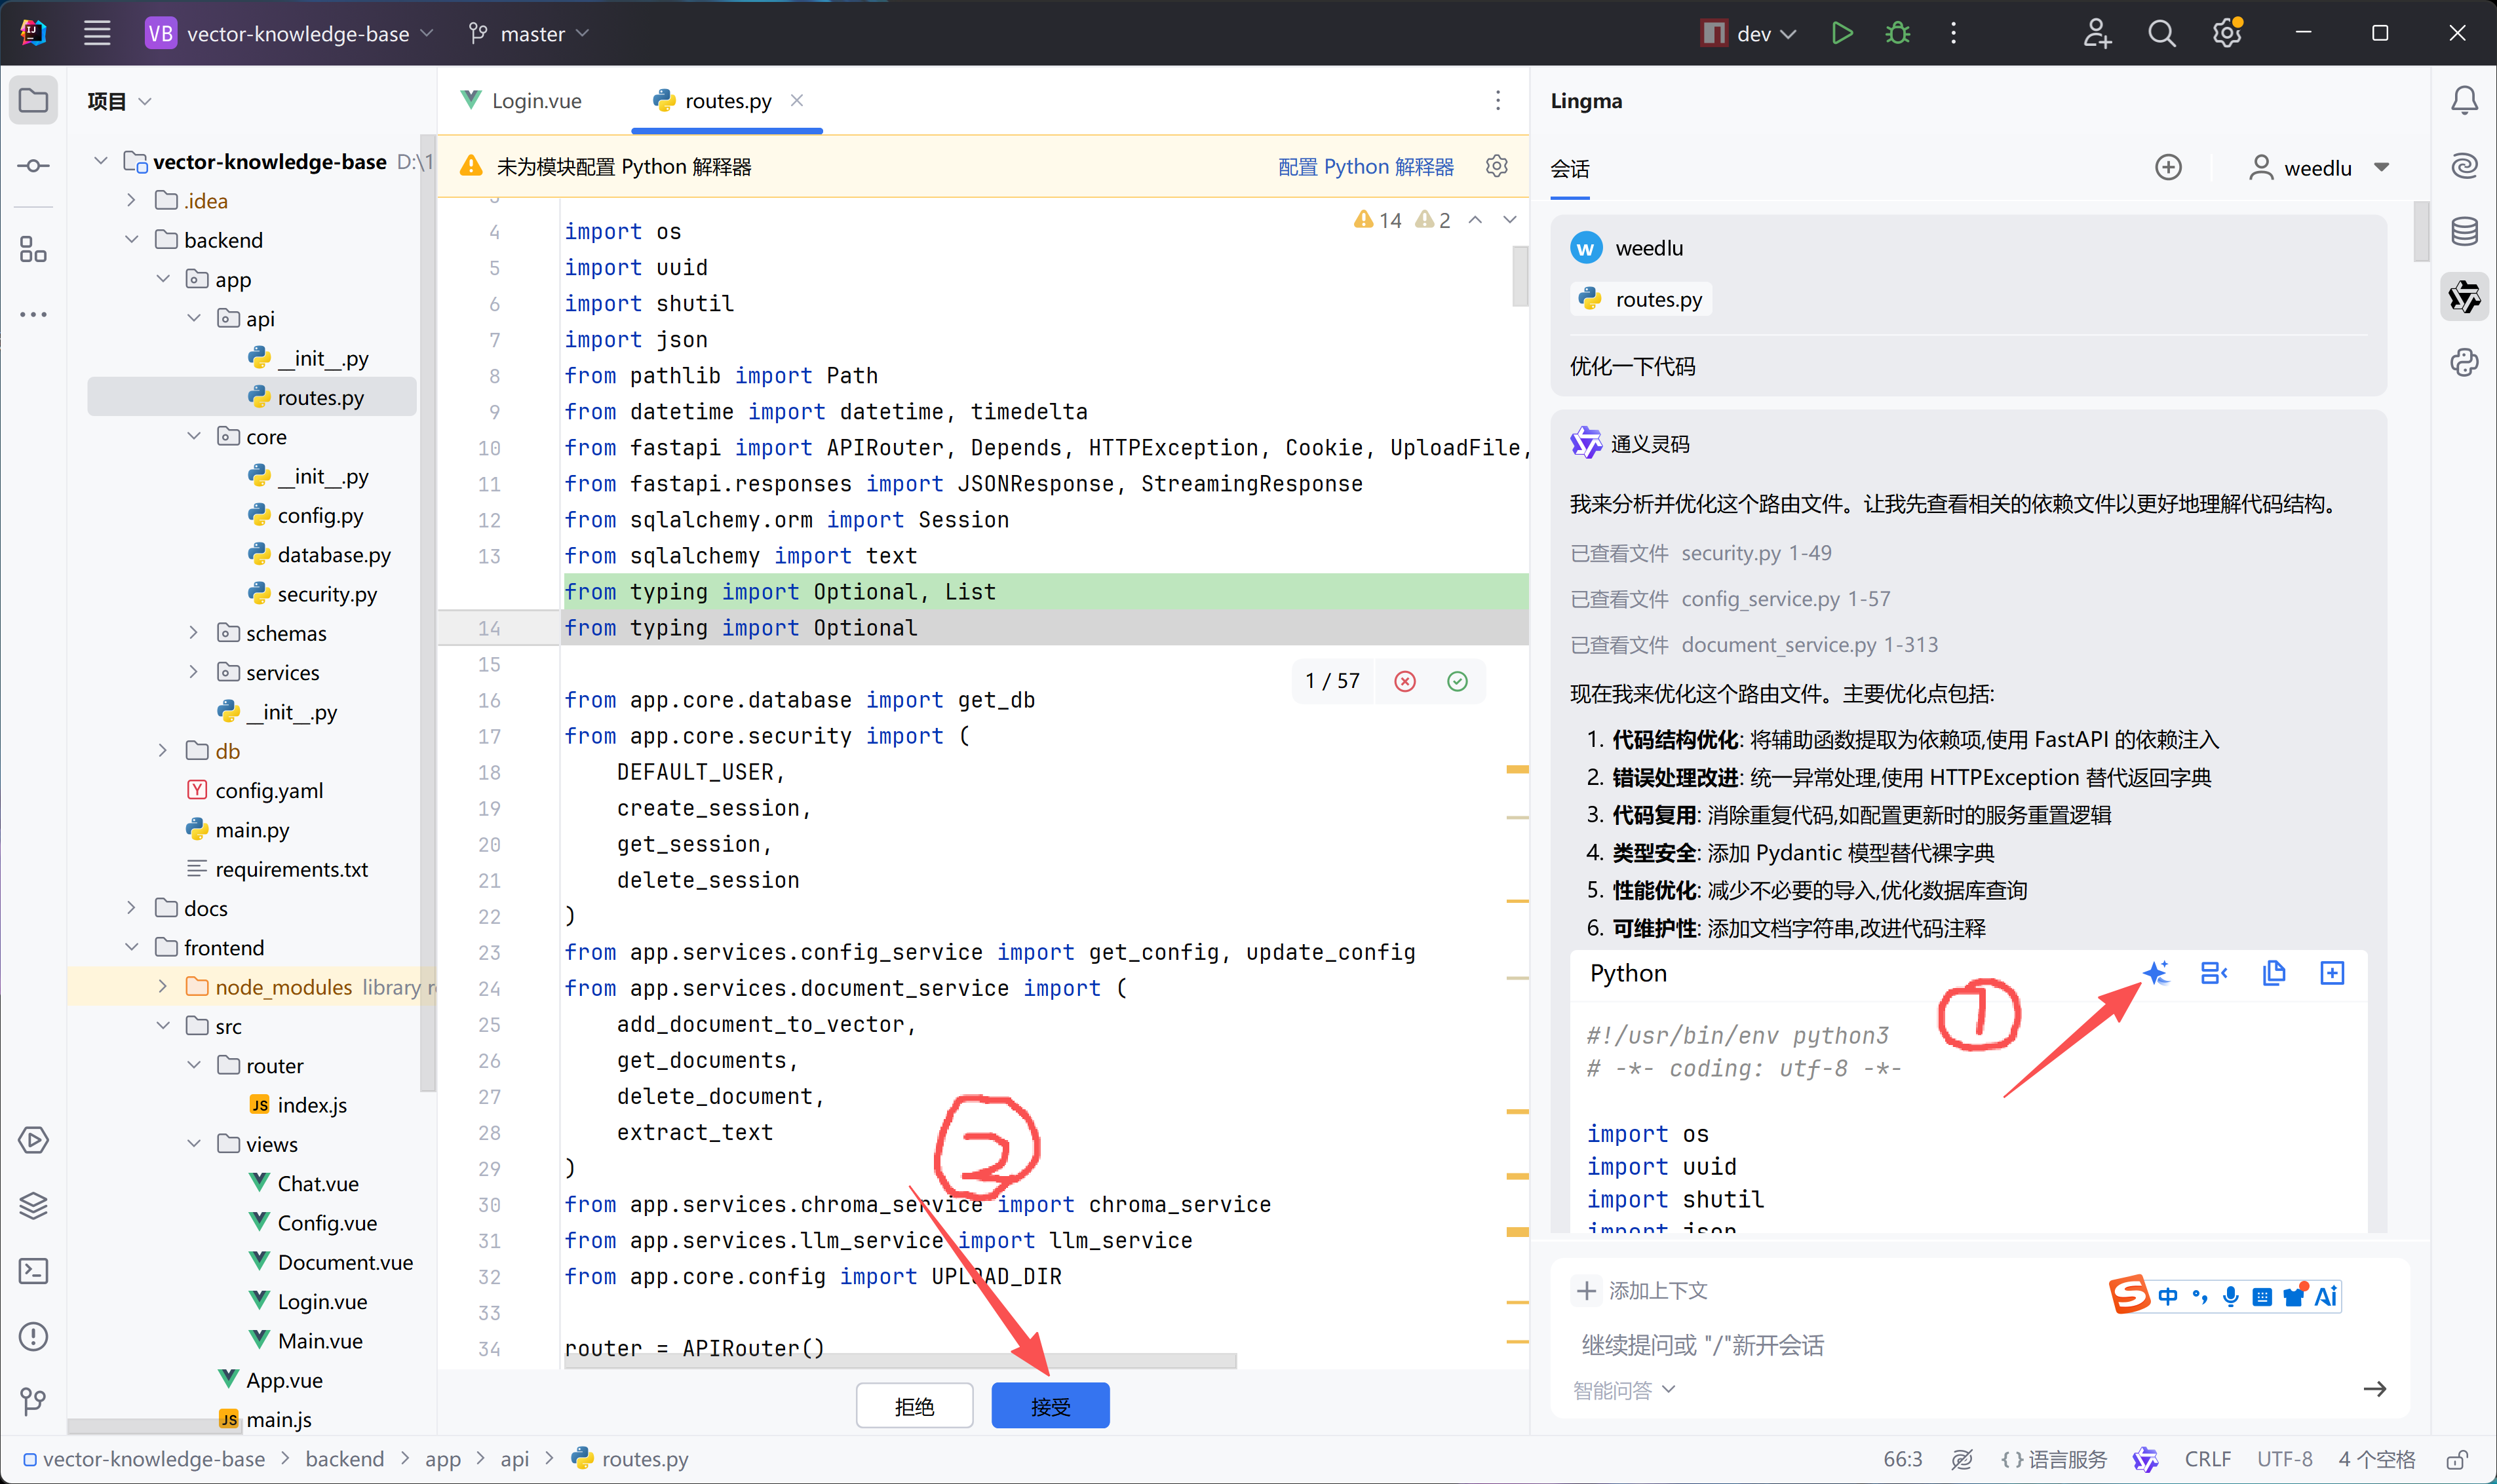This screenshot has width=2497, height=1484.
Task: Open Search Everywhere magnifier
Action: (2161, 33)
